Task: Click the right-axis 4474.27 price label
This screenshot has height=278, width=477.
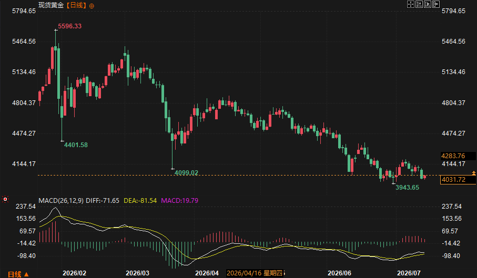Action: tap(453, 133)
